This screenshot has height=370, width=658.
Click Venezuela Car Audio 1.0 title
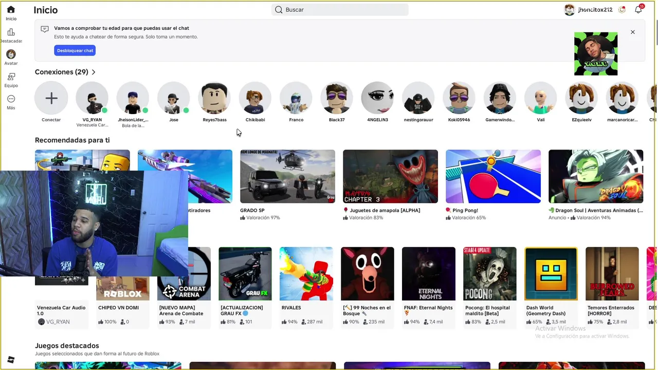61,310
